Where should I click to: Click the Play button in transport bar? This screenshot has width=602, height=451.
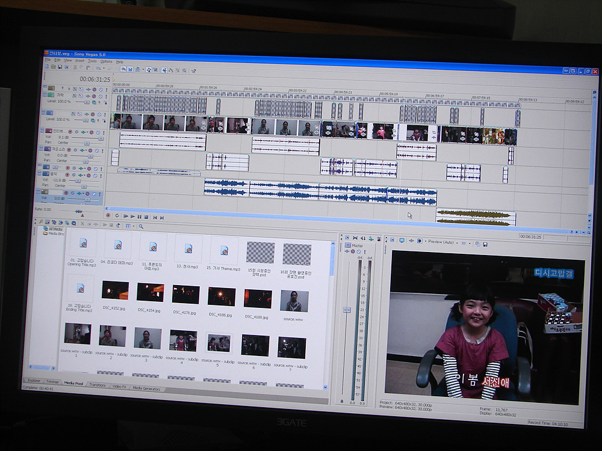(x=132, y=216)
